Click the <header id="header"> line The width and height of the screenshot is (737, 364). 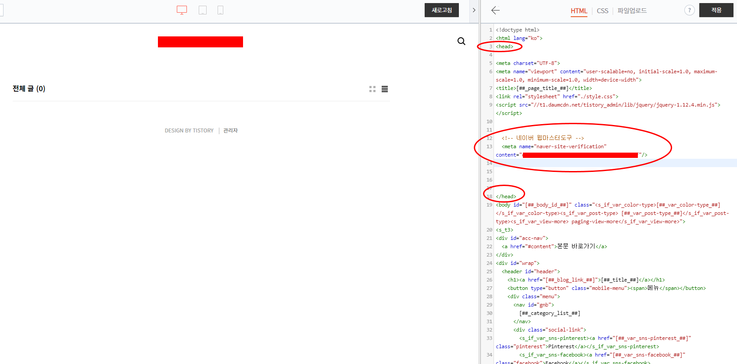531,271
